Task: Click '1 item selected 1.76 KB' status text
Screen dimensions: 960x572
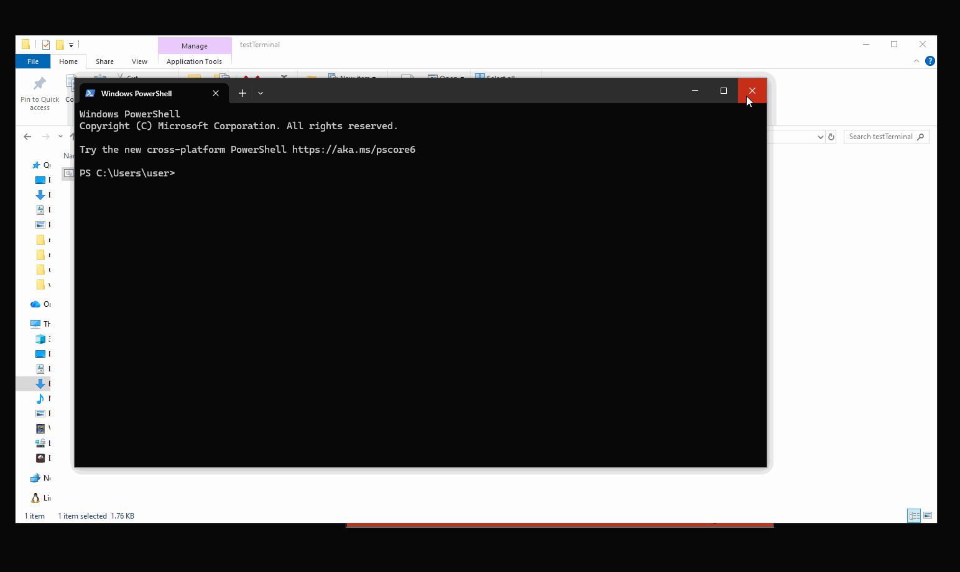Action: (x=96, y=516)
